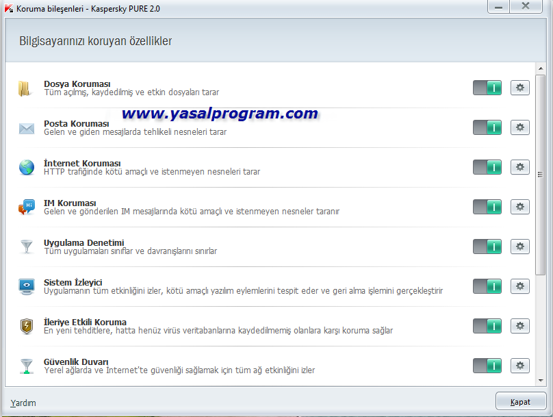Open settings gear for İnternet Koruması

520,167
